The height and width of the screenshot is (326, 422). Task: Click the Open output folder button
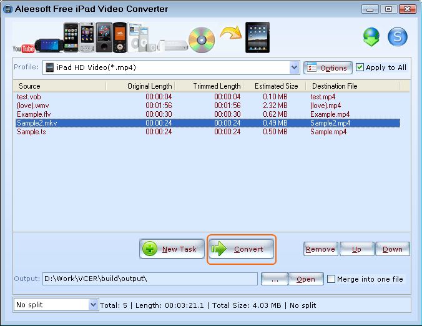(x=306, y=279)
